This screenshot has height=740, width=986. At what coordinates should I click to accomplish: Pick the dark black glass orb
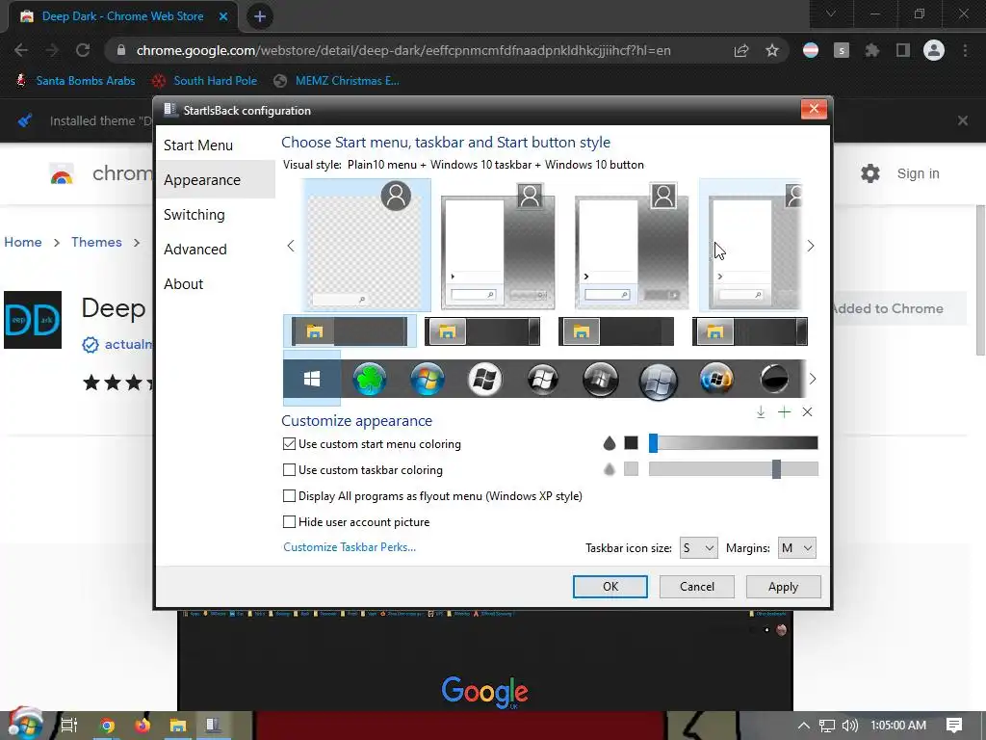coord(601,380)
